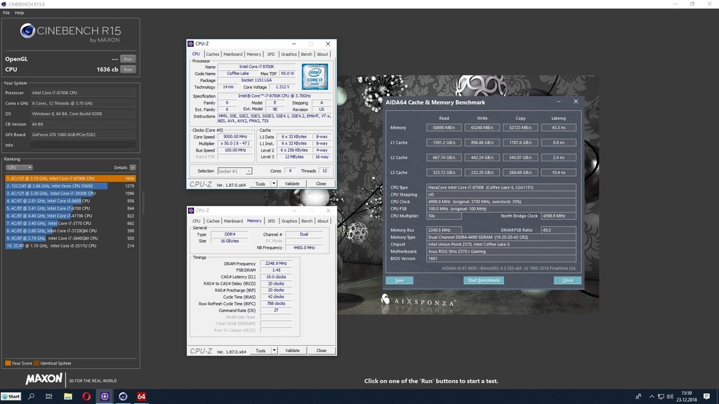Viewport: 719px width, 404px height.
Task: Click Memory Latency value 43.3 ns
Action: click(x=558, y=128)
